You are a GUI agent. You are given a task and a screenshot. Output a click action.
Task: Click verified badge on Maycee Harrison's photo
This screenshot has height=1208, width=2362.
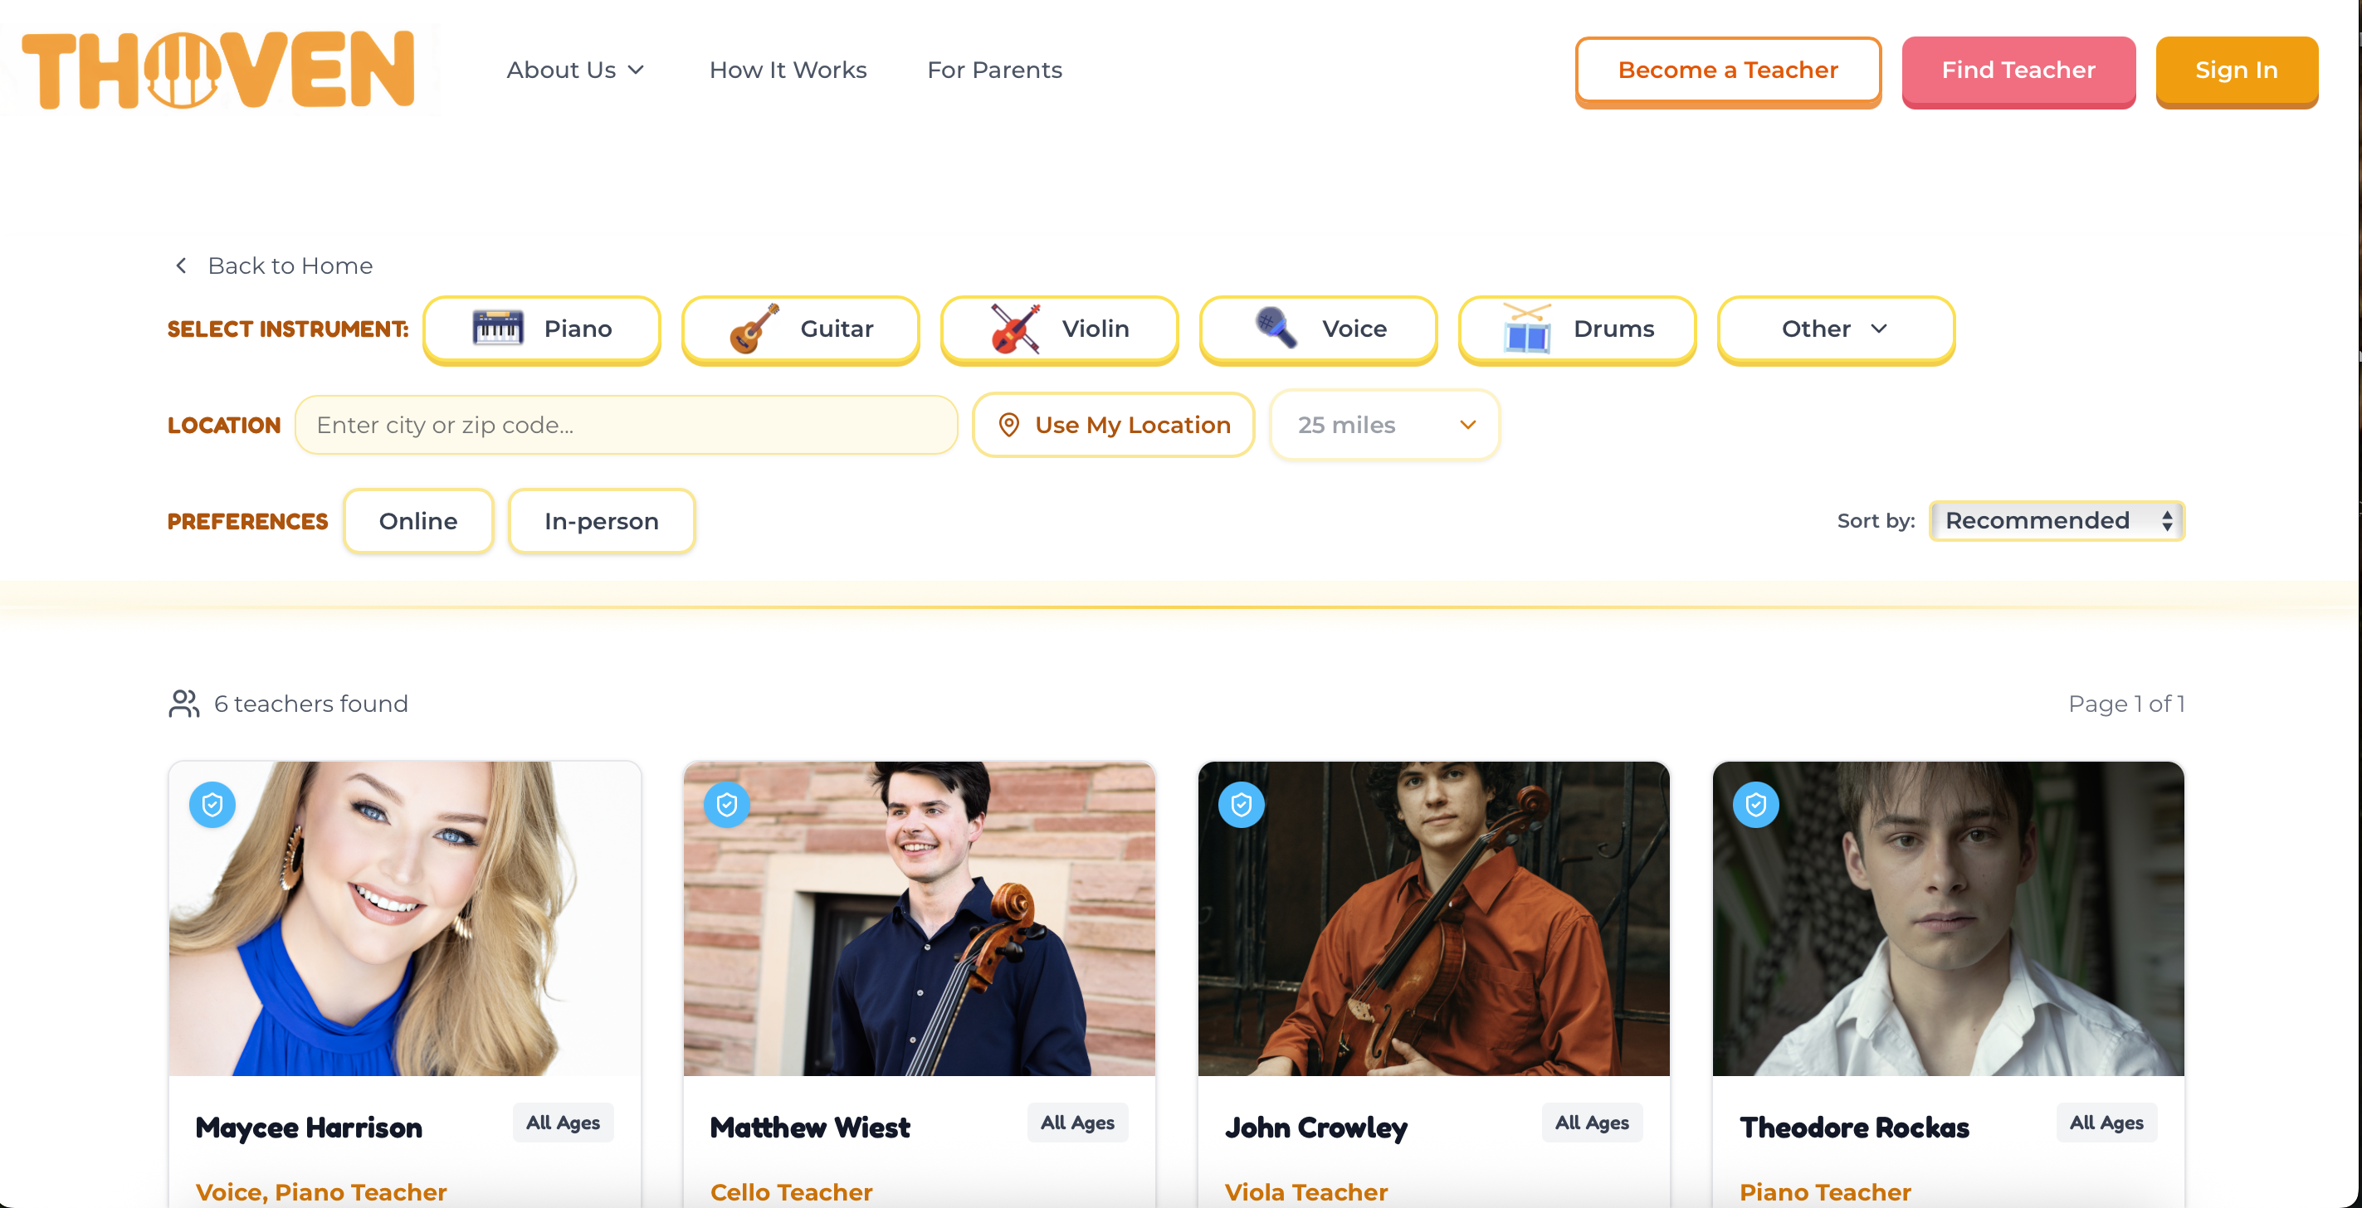[212, 805]
